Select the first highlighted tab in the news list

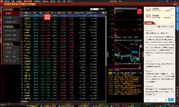point(110,73)
